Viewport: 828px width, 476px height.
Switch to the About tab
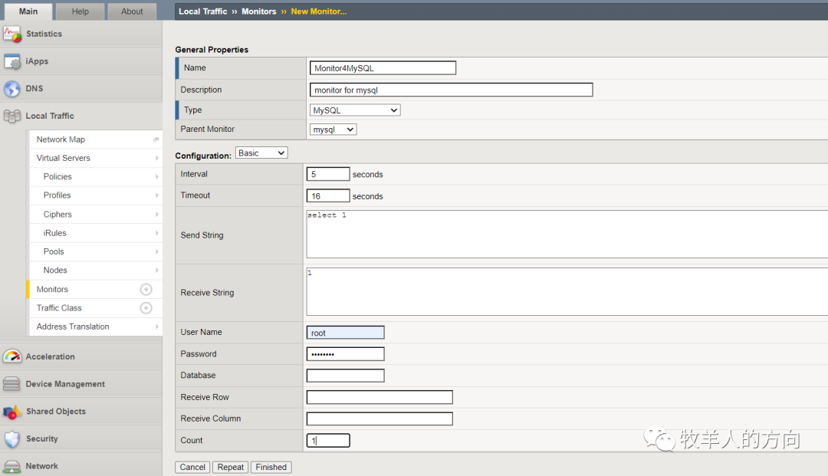pyautogui.click(x=132, y=11)
